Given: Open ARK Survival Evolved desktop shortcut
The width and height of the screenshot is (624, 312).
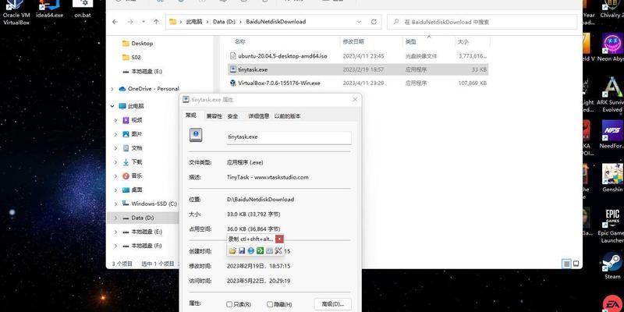Looking at the screenshot, I should (612, 94).
